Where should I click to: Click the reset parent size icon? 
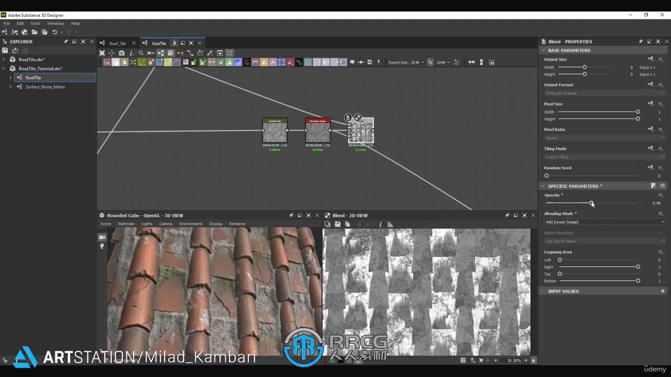point(456,62)
